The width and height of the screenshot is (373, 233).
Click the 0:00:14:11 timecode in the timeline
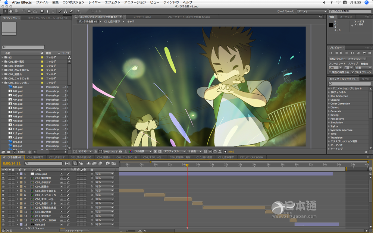coord(12,163)
